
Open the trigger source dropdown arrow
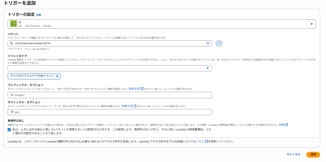(311, 24)
